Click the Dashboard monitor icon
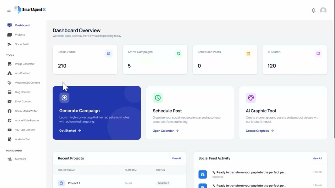 9,25
